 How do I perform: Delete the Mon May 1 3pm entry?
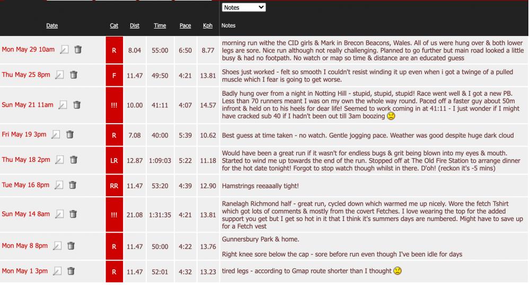(70, 271)
